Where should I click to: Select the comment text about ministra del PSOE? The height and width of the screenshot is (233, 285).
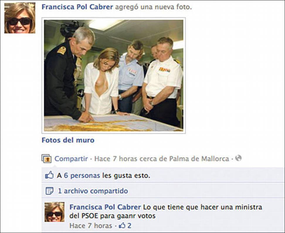pyautogui.click(x=166, y=211)
